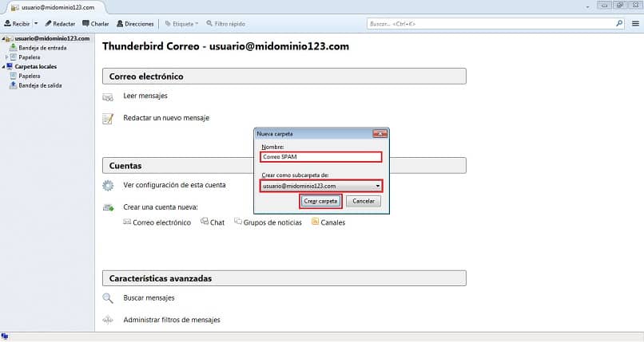Click the compose notepad icon
644x342 pixels.
click(x=108, y=119)
